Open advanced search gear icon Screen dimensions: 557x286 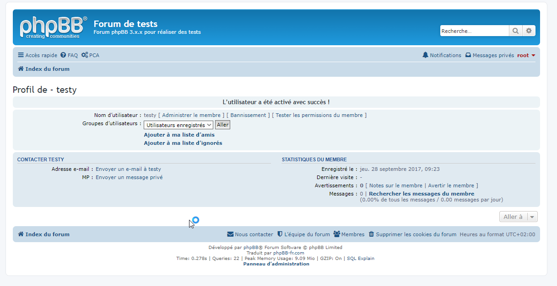click(x=529, y=31)
